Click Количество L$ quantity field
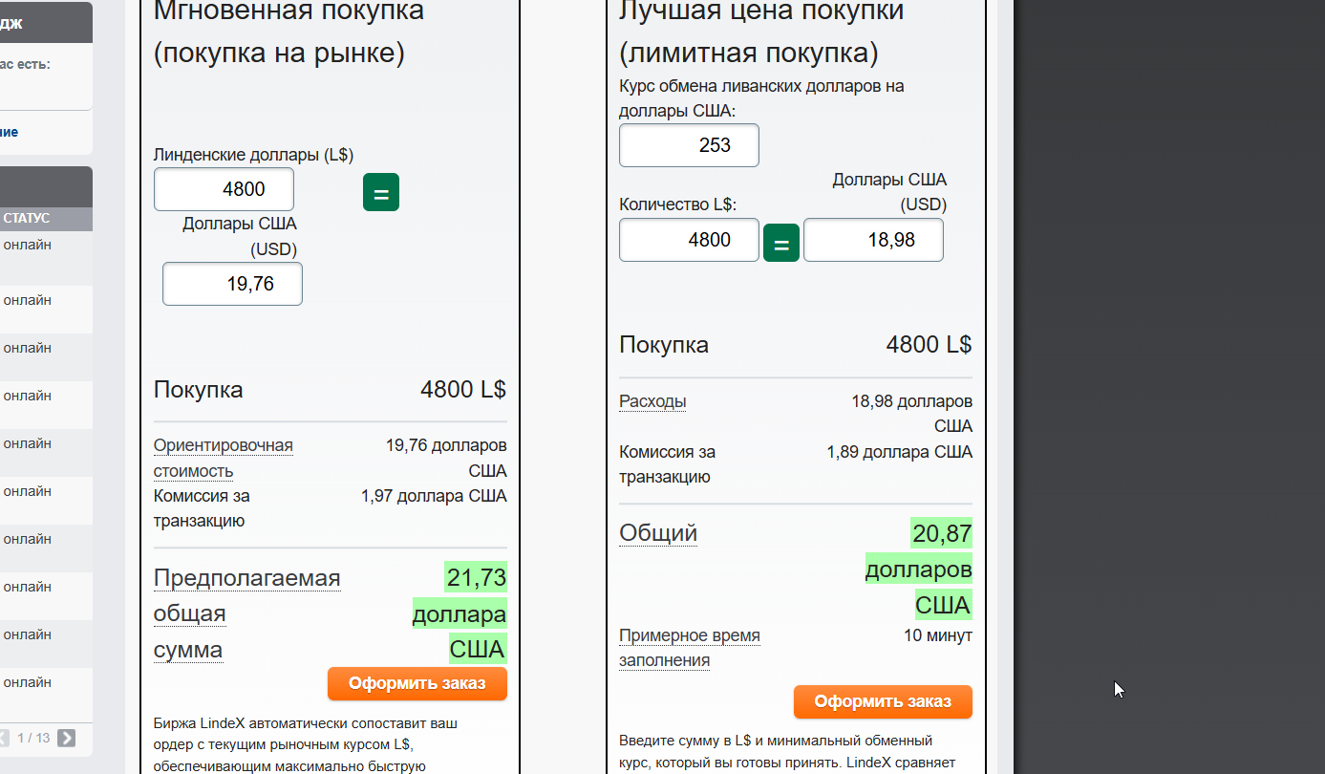Viewport: 1325px width, 774px height. [689, 240]
